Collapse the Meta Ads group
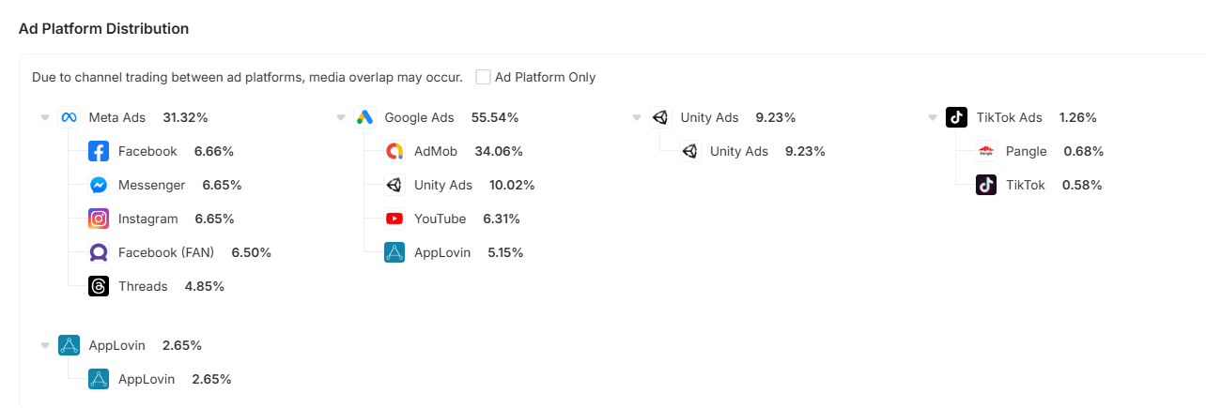The width and height of the screenshot is (1206, 408). click(45, 118)
